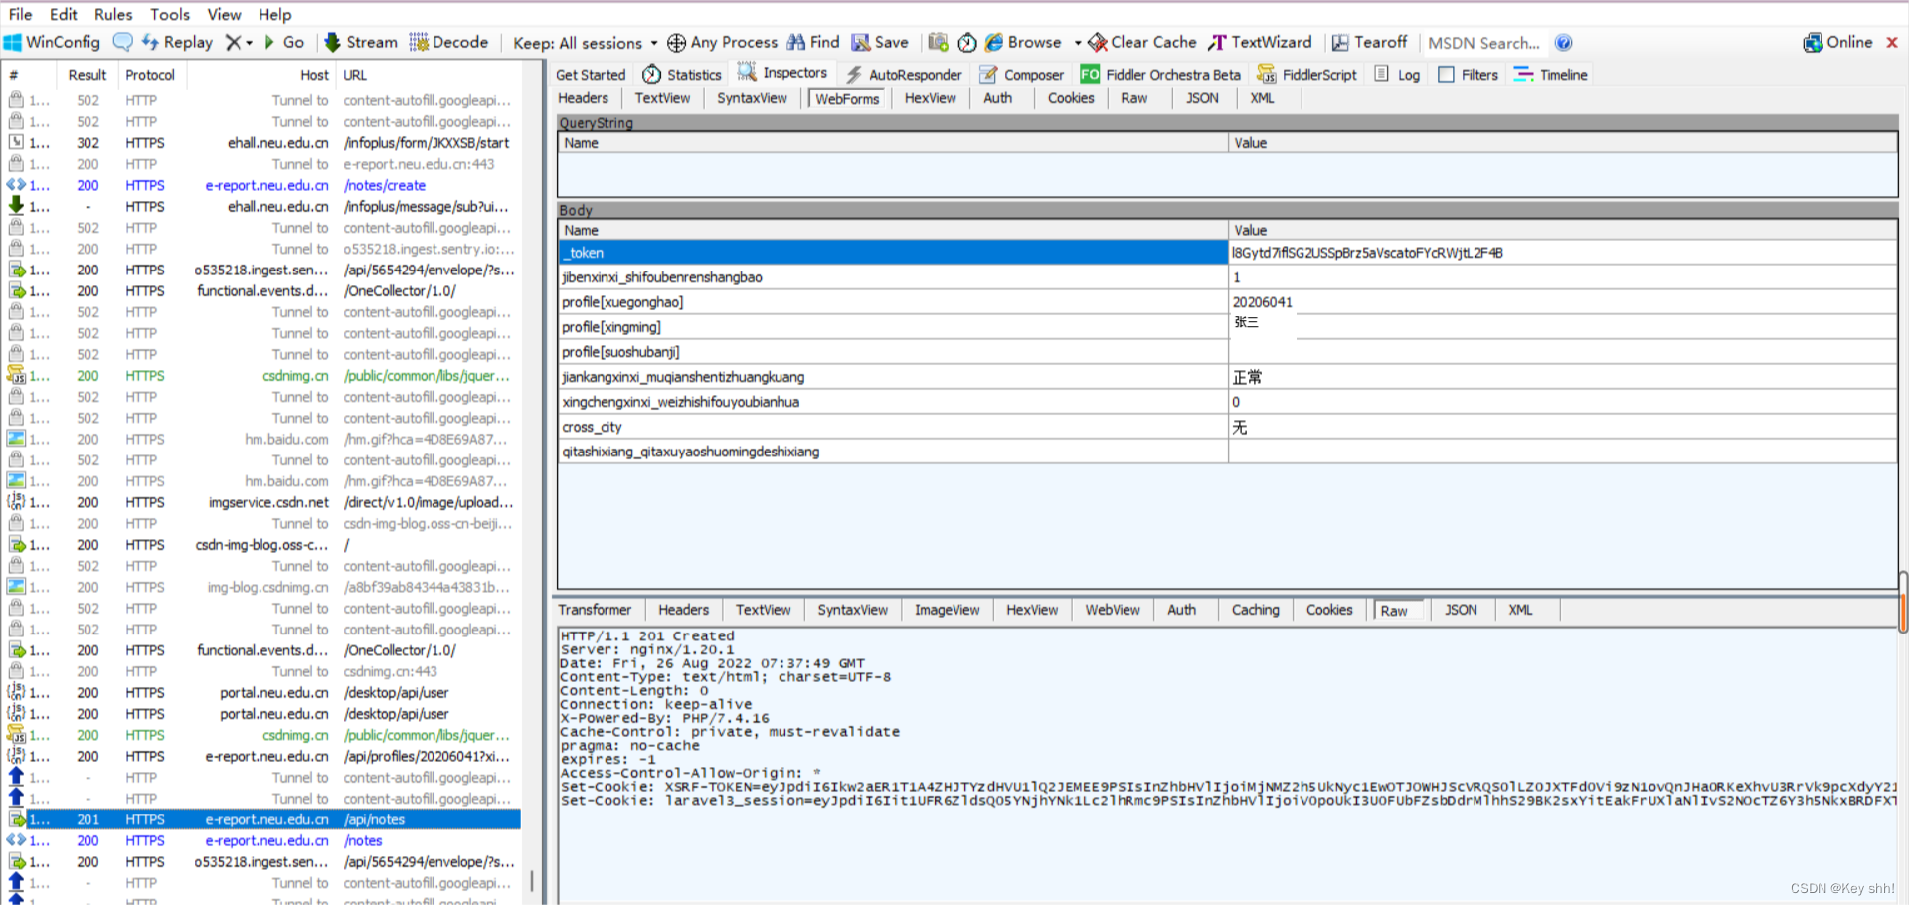Open the FiddlerScript tab
This screenshot has width=1909, height=905.
tap(1307, 75)
